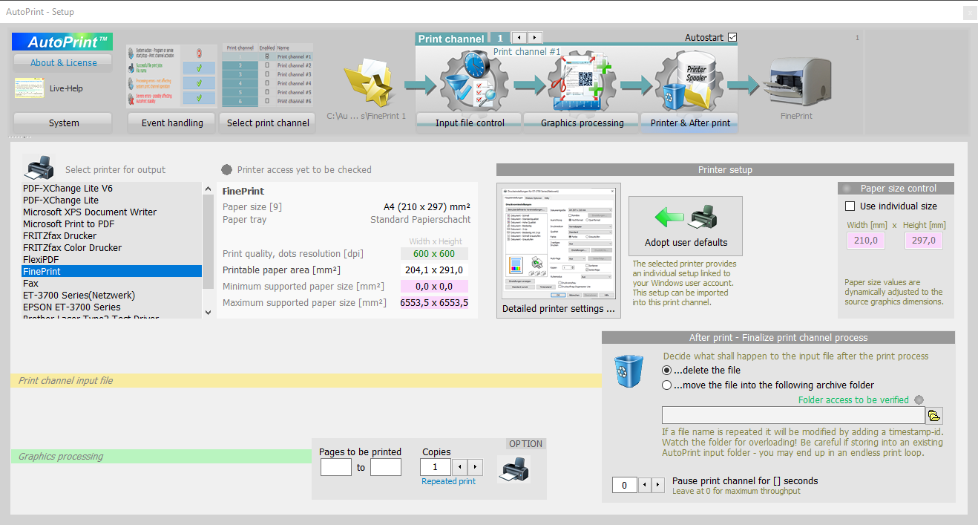The image size is (978, 525).
Task: Select FlexiPDF printer
Action: point(111,259)
